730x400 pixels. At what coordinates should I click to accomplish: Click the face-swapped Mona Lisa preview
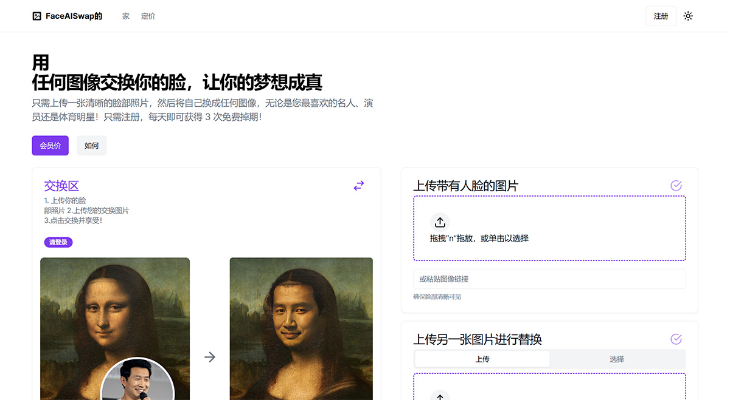coord(301,328)
